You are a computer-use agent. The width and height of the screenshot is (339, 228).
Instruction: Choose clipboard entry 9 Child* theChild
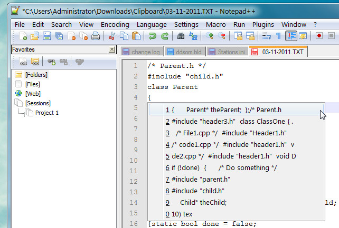pos(236,203)
